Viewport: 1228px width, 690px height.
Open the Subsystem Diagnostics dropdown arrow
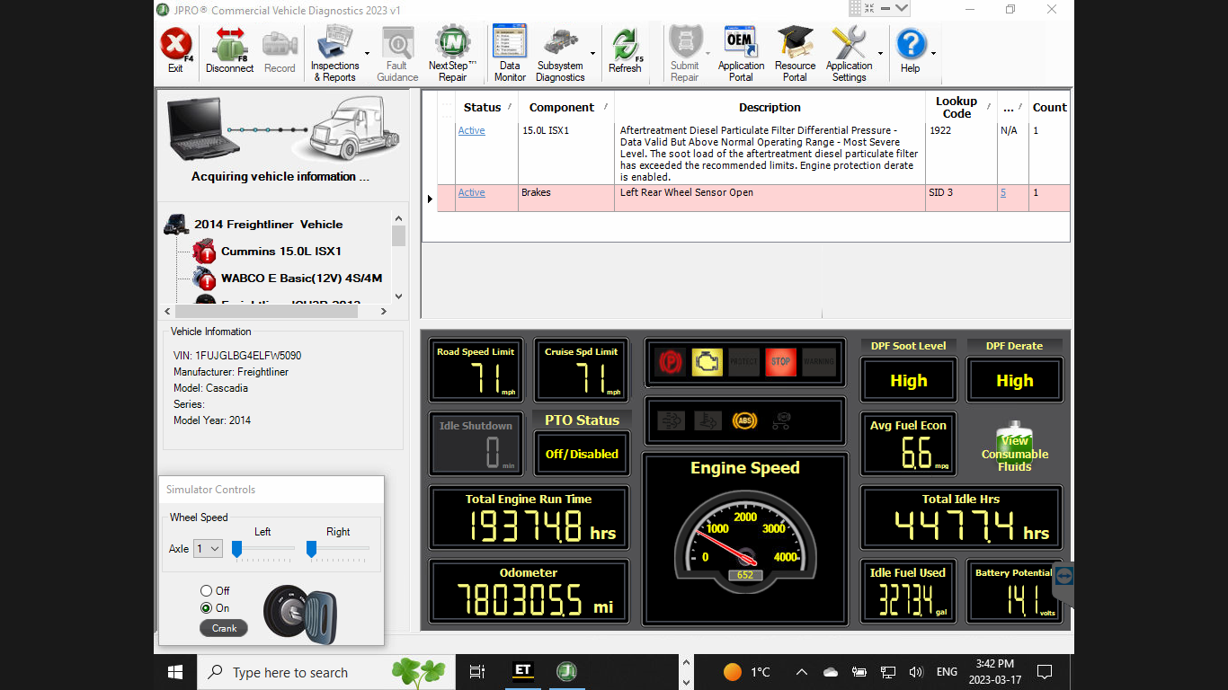(x=591, y=54)
